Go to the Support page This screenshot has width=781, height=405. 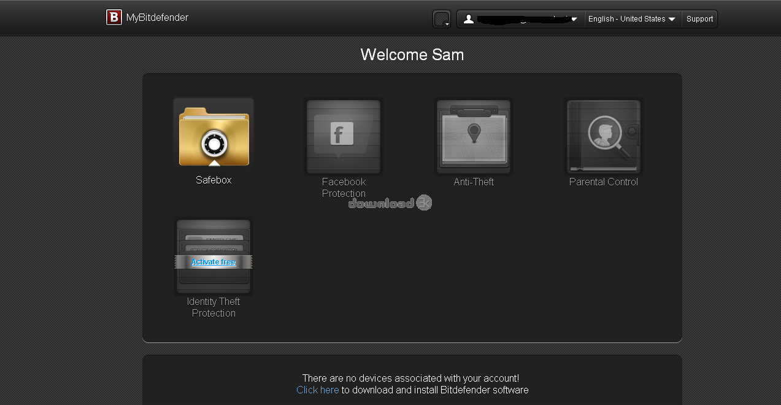699,19
